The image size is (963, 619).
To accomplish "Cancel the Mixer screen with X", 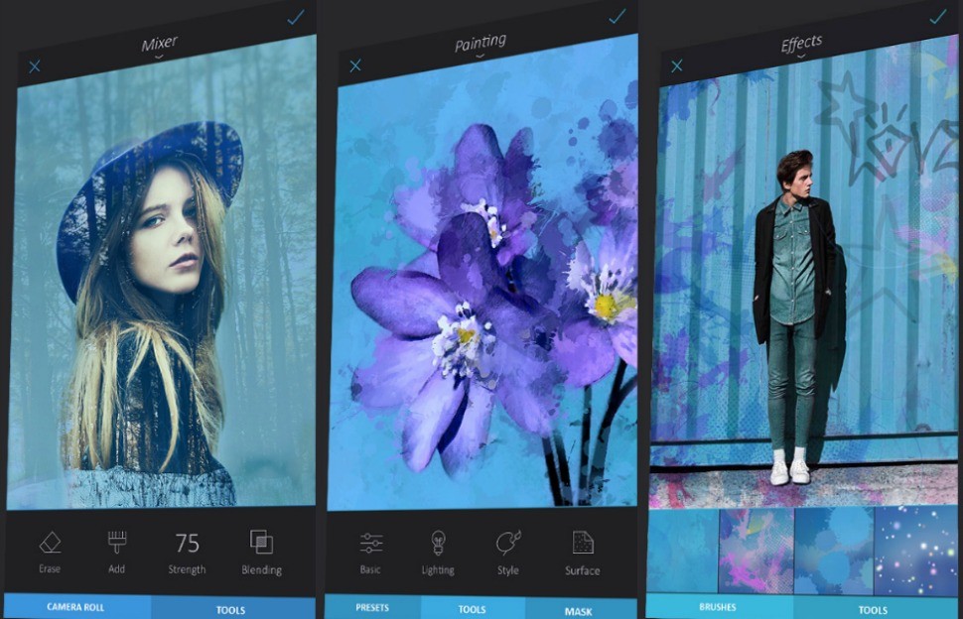I will click(35, 66).
